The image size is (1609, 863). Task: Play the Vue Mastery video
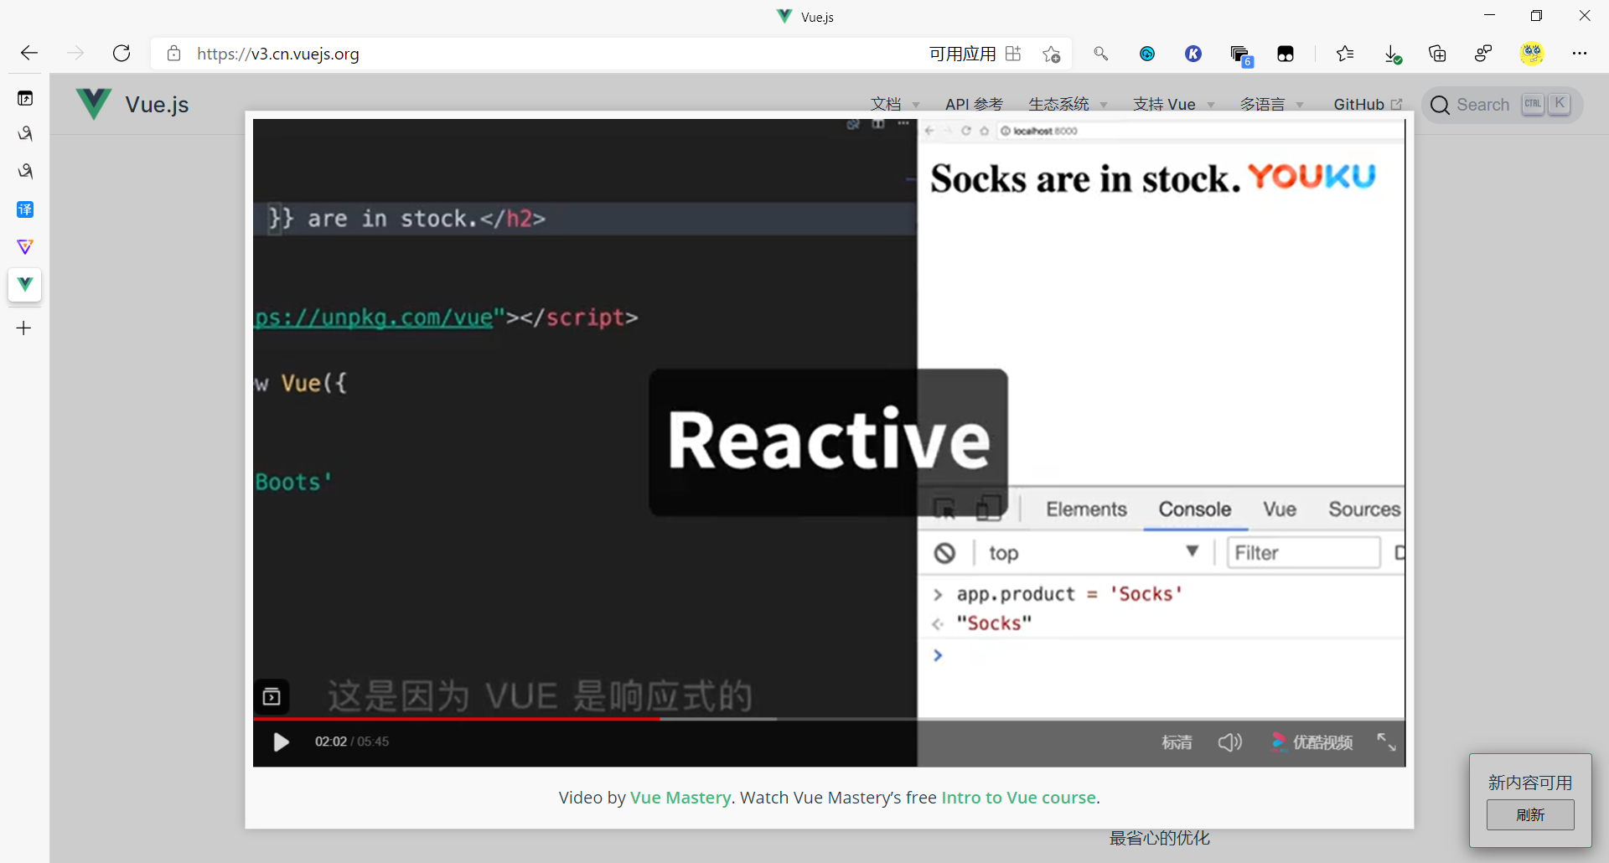coord(281,742)
